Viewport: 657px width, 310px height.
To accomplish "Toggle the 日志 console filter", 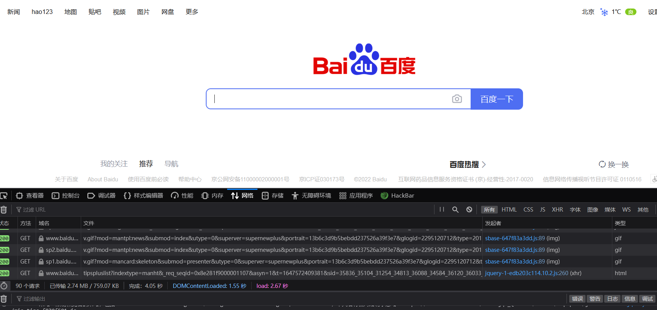I will point(612,299).
